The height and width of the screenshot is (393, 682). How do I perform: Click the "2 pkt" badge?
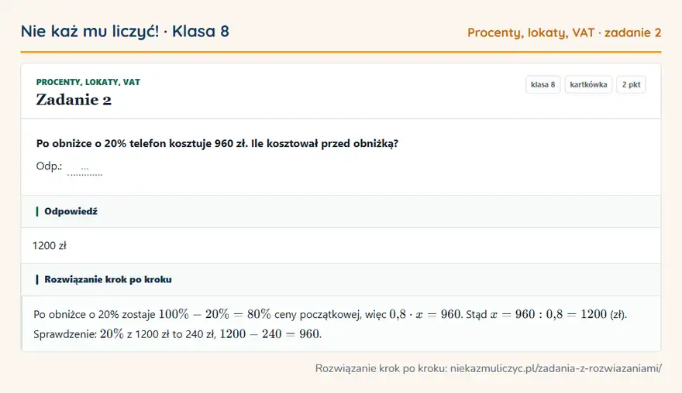[x=631, y=84]
